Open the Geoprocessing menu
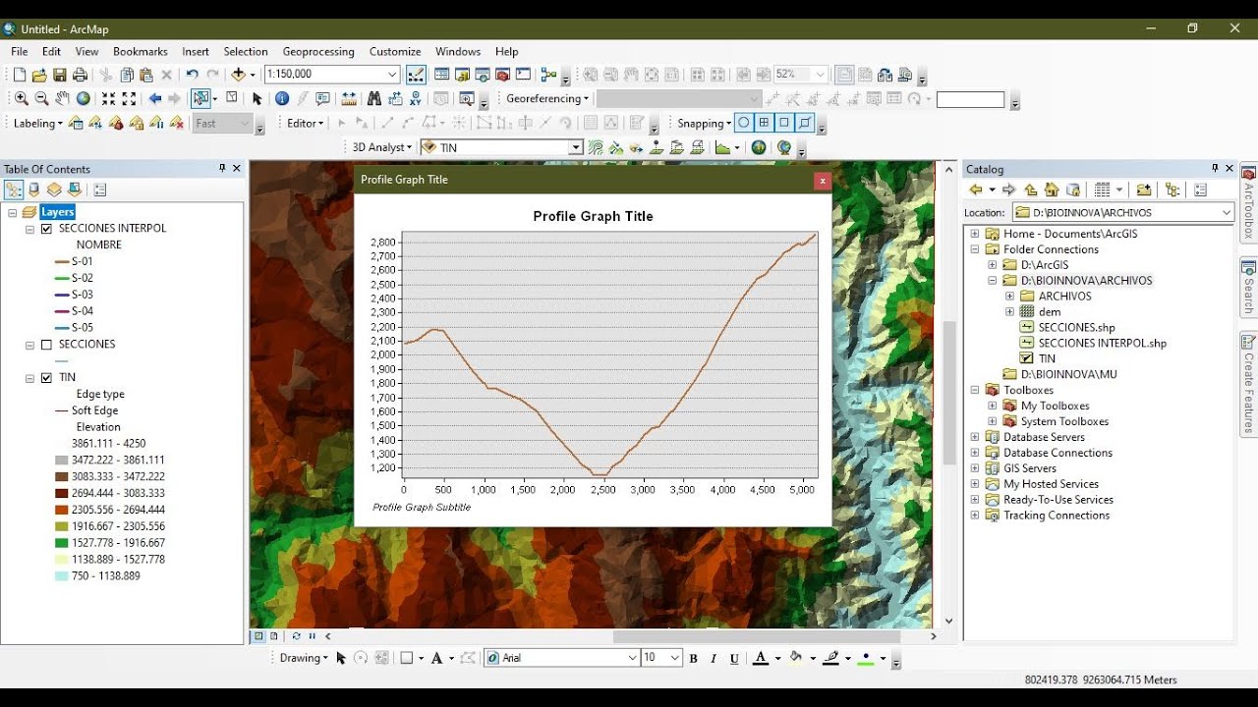The height and width of the screenshot is (707, 1258). [318, 52]
